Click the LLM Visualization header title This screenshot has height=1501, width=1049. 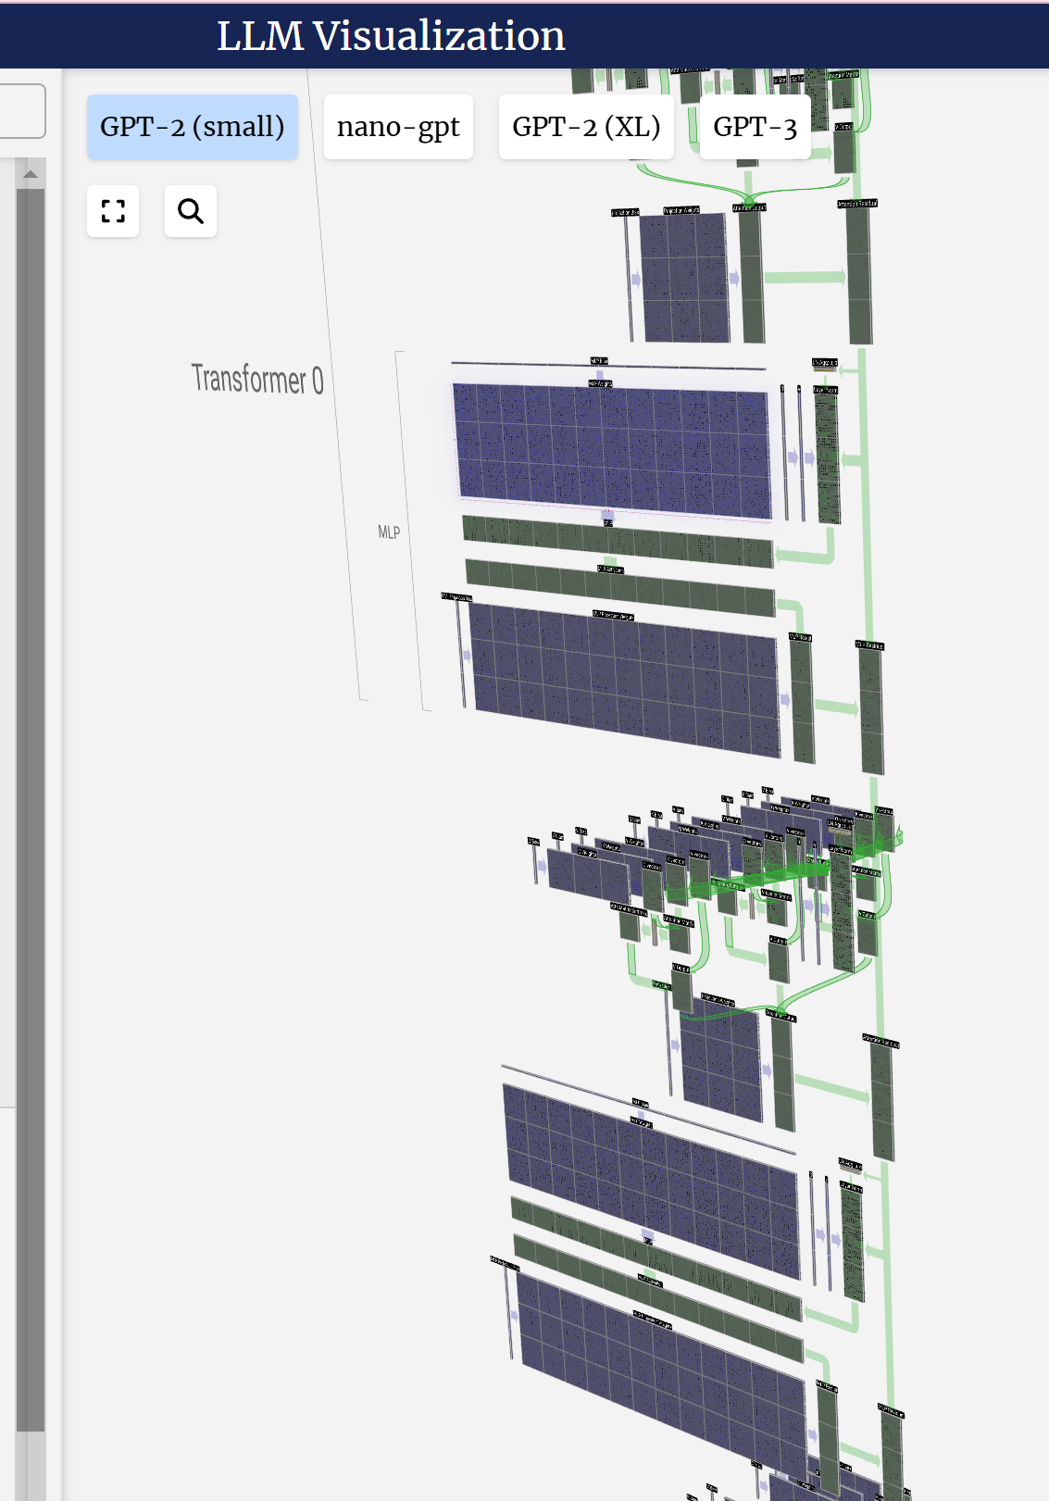coord(391,36)
